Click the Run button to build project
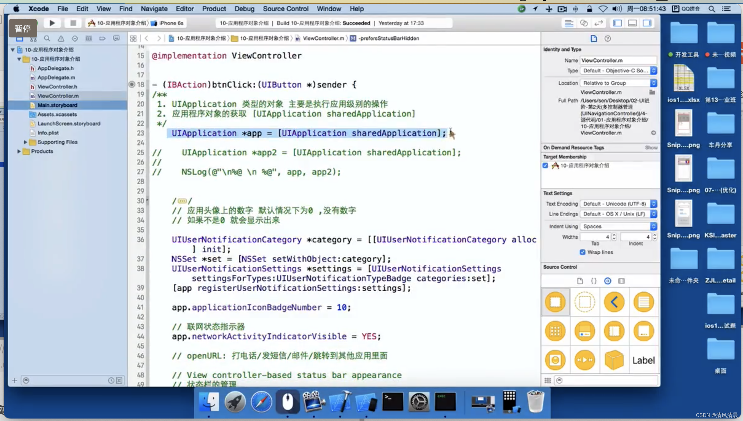This screenshot has height=421, width=743. pos(52,22)
